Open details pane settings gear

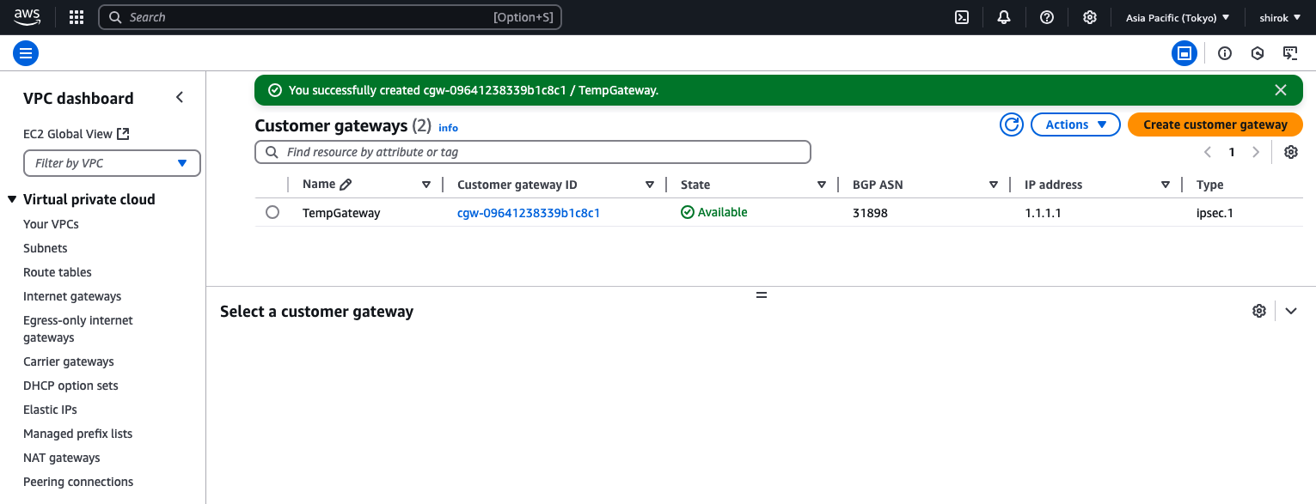pyautogui.click(x=1259, y=311)
